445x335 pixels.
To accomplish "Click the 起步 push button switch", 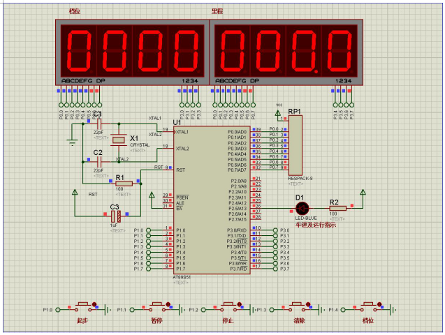I will point(83,307).
